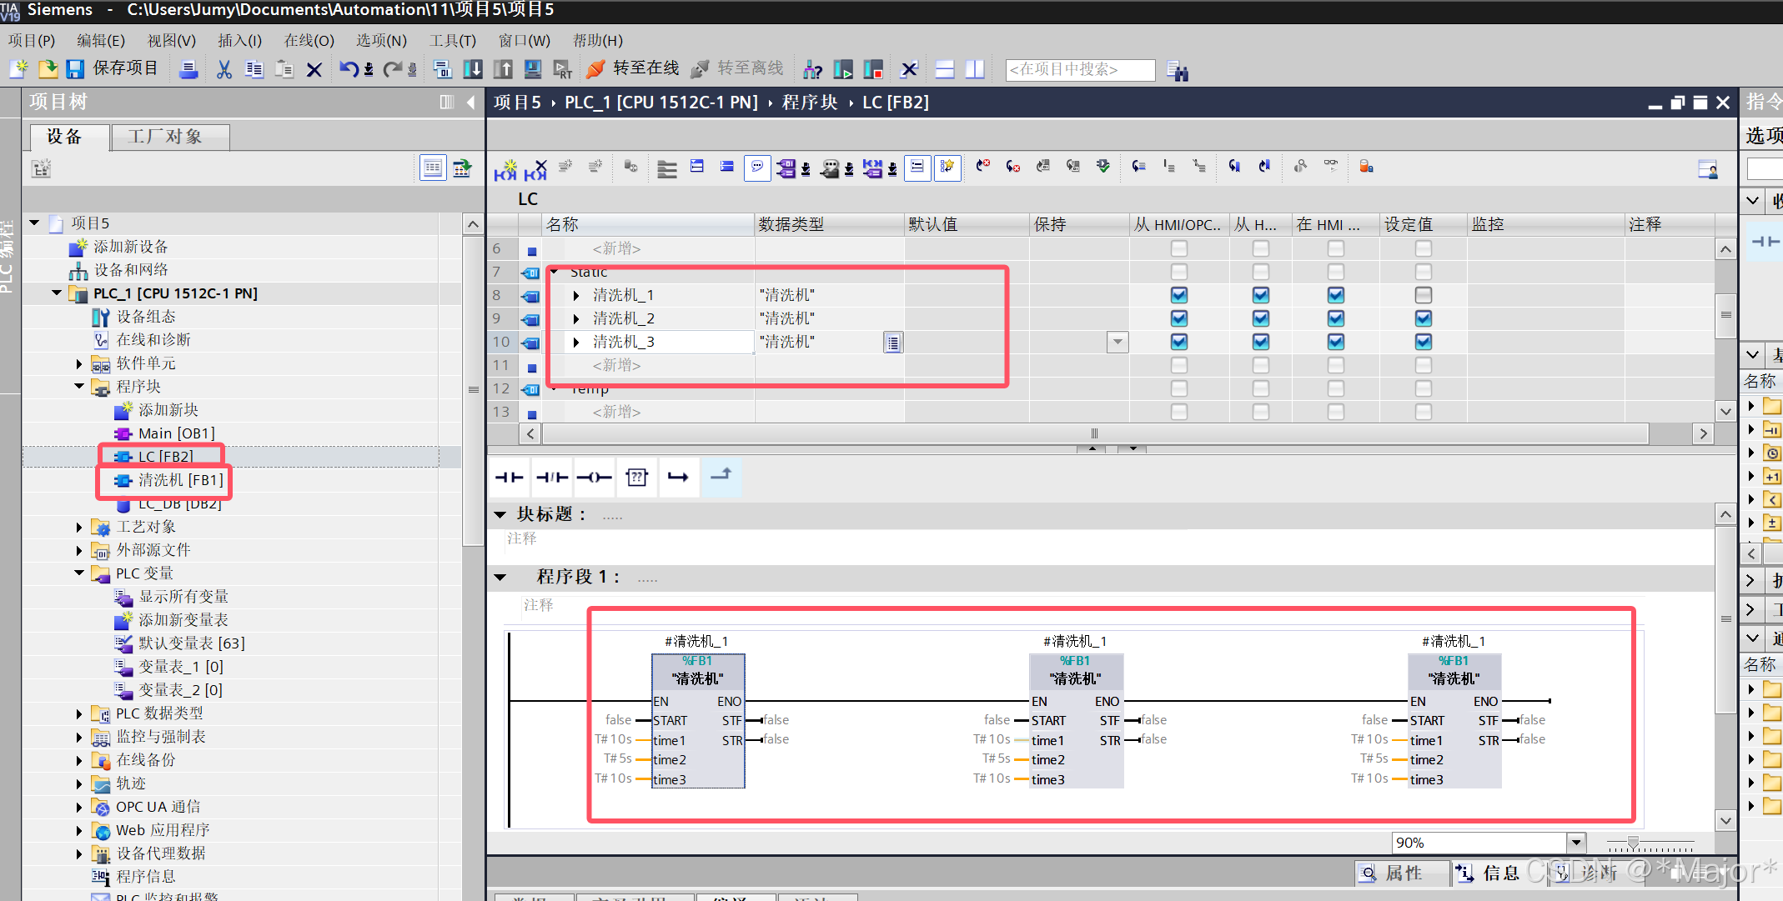Screen dimensions: 1783x901
Task: Click the delete X icon in toolbar
Action: (x=314, y=70)
